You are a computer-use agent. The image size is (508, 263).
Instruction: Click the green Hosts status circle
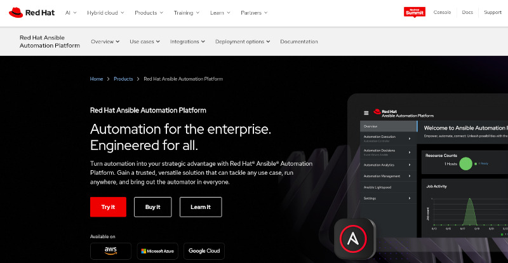[x=466, y=163]
